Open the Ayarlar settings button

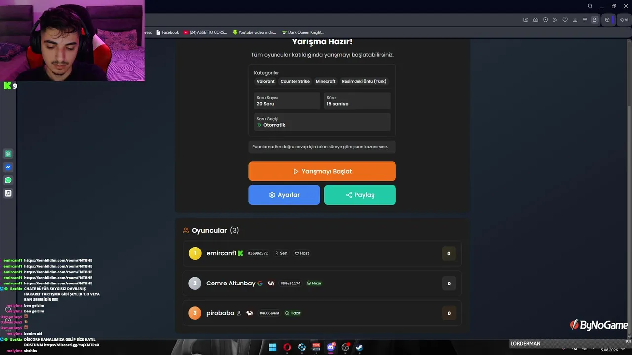284,195
